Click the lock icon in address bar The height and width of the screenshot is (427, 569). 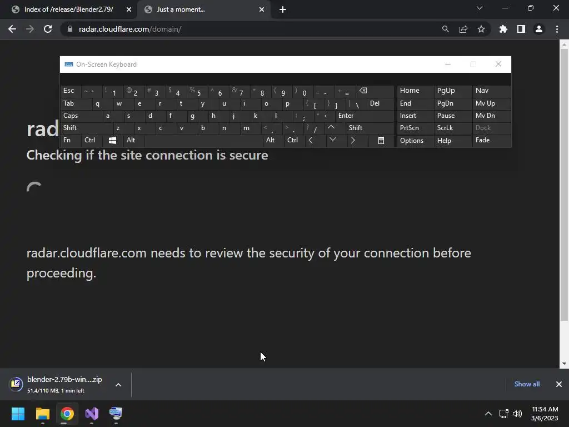point(70,29)
